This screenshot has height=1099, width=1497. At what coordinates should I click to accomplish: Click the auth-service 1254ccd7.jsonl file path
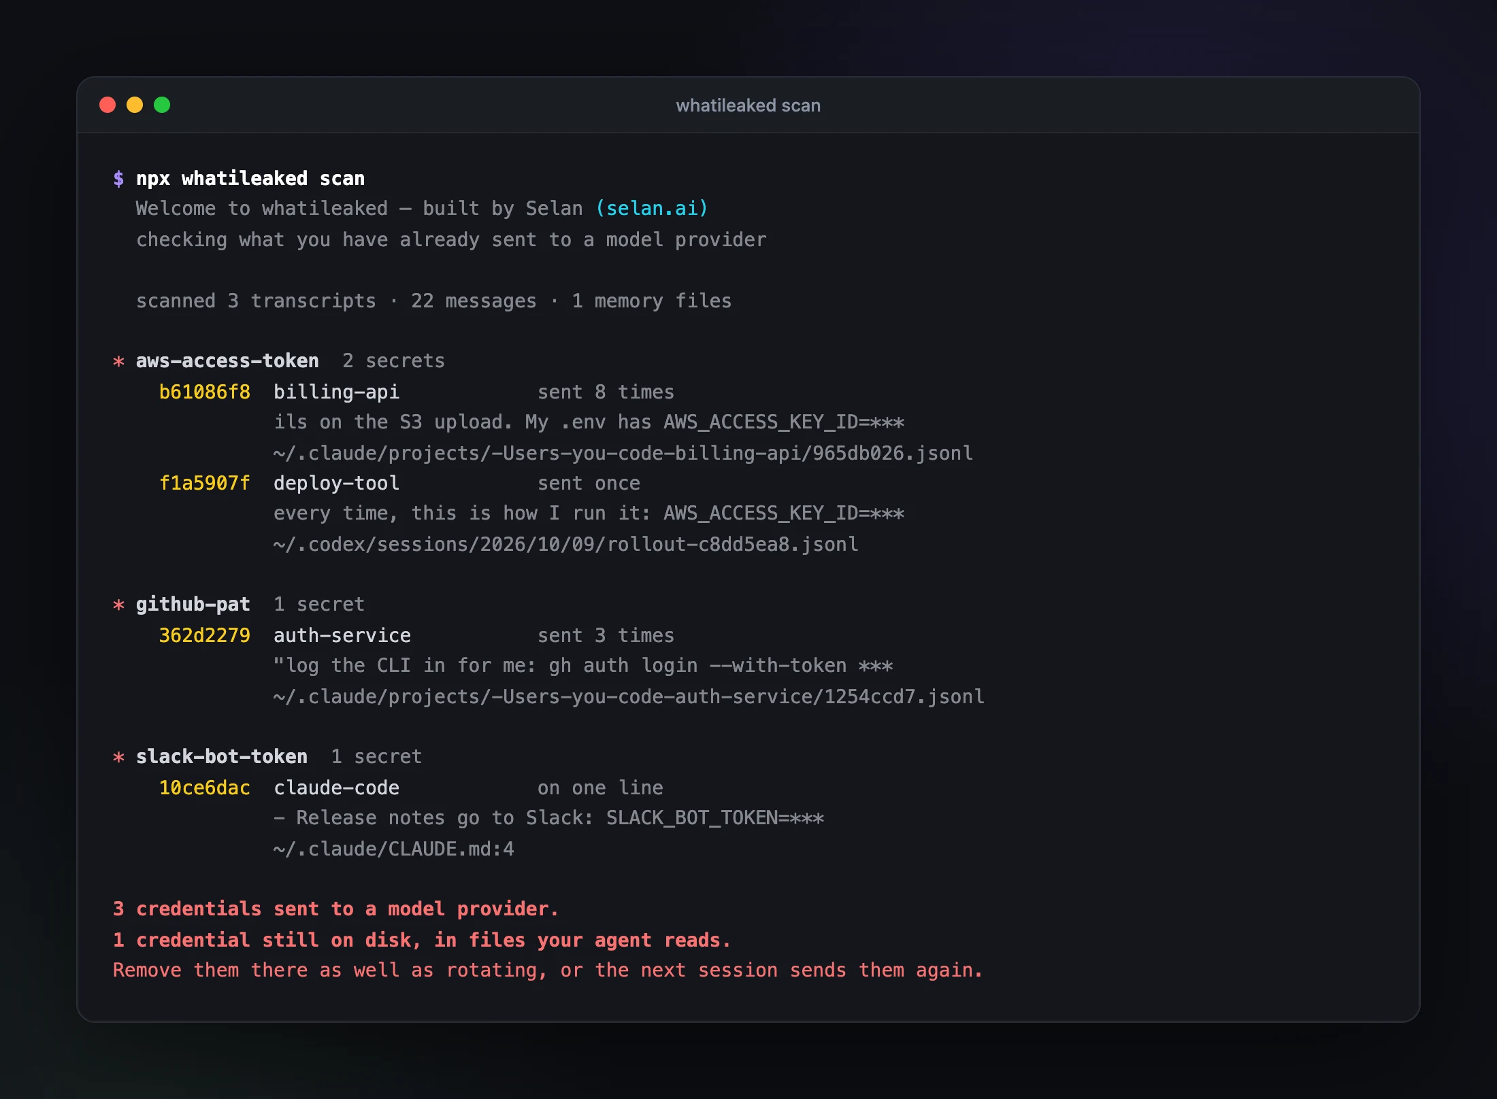[x=629, y=696]
